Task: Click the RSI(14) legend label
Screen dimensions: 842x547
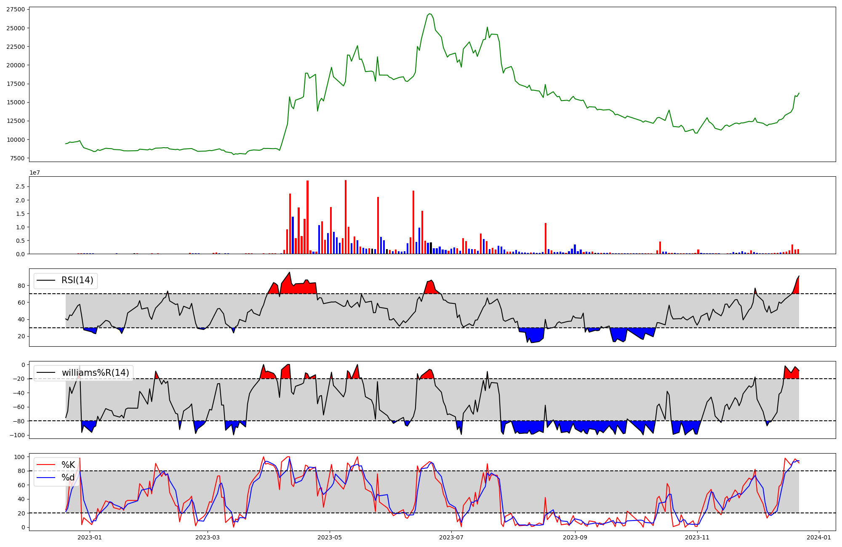Action: pos(77,280)
